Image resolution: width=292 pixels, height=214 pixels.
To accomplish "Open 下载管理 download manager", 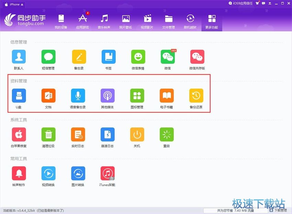I will [x=278, y=211].
